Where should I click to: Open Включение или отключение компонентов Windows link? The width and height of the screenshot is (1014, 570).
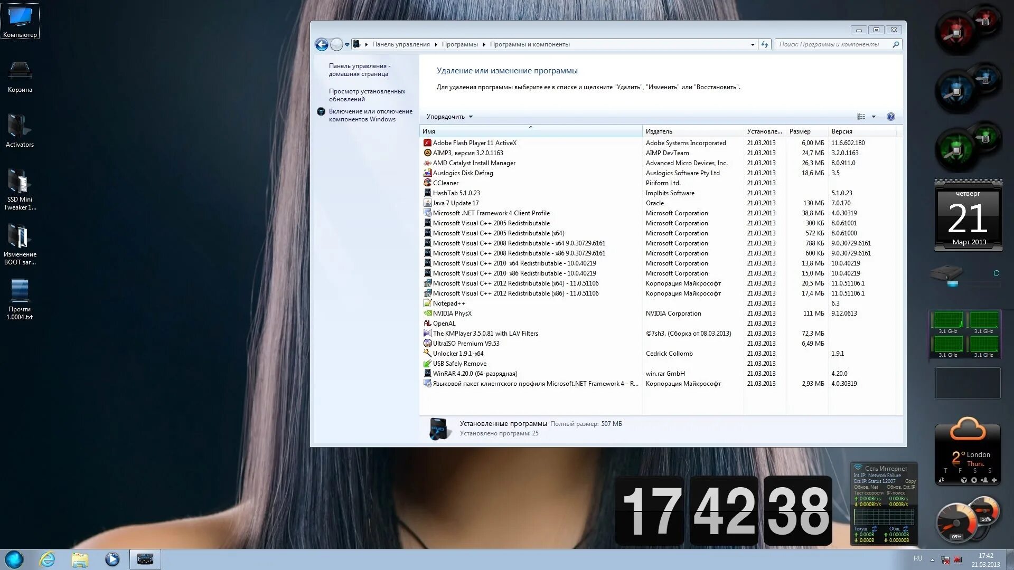371,115
